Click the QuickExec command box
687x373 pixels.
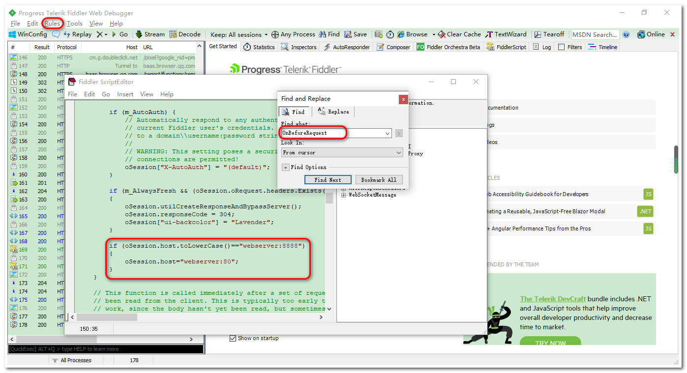105,349
